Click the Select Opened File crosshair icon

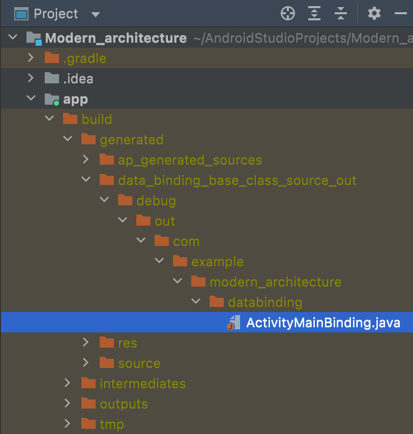point(288,13)
